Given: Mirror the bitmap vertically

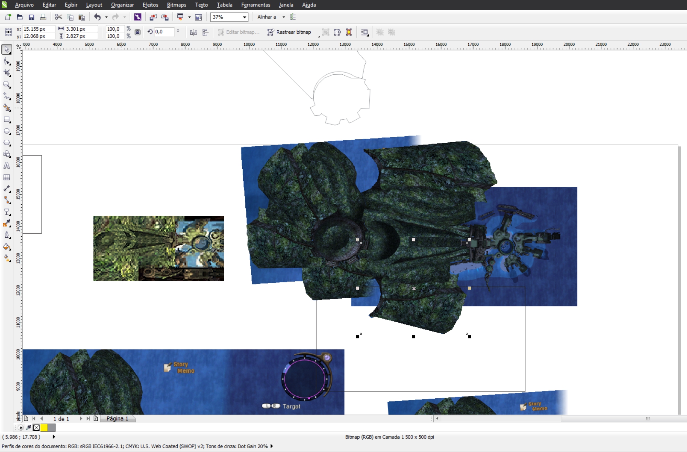Looking at the screenshot, I should click(205, 32).
